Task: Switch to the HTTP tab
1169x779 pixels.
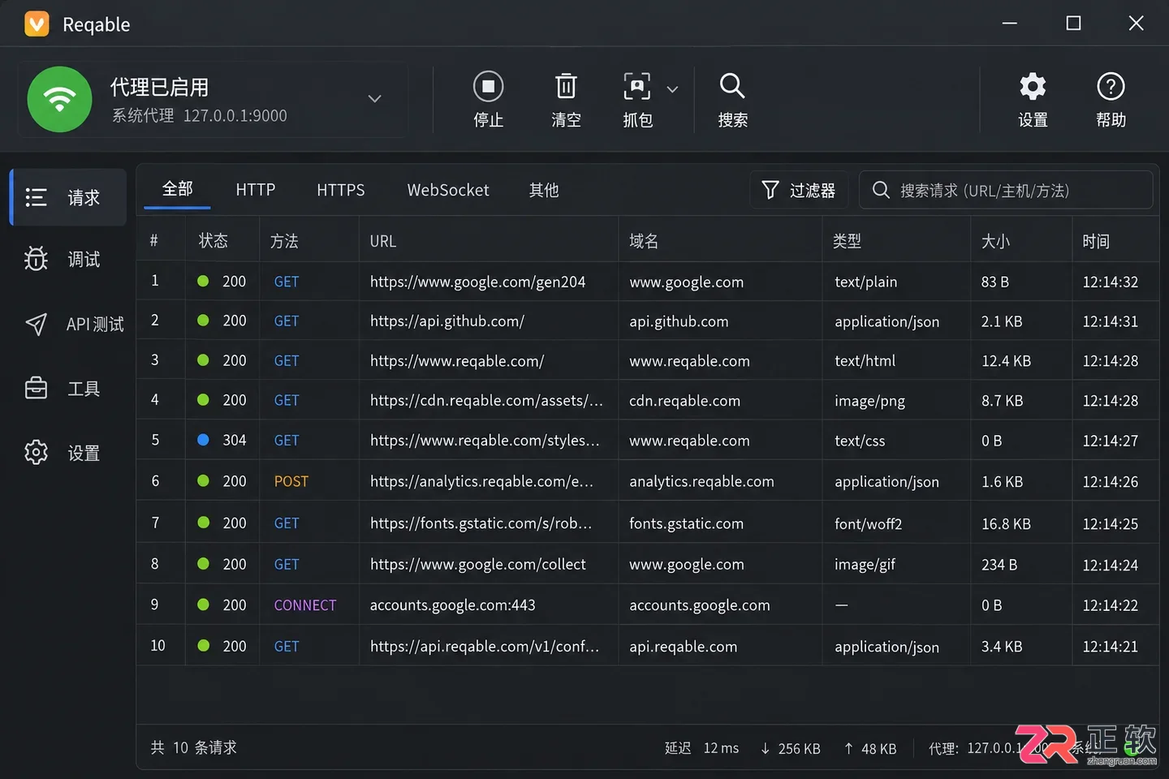Action: 256,190
